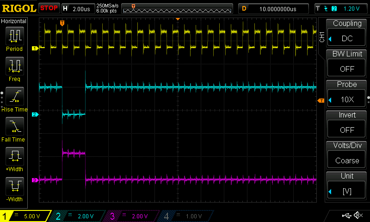The height and width of the screenshot is (222, 370).
Task: Select the -Width measurement icon
Action: click(15, 186)
